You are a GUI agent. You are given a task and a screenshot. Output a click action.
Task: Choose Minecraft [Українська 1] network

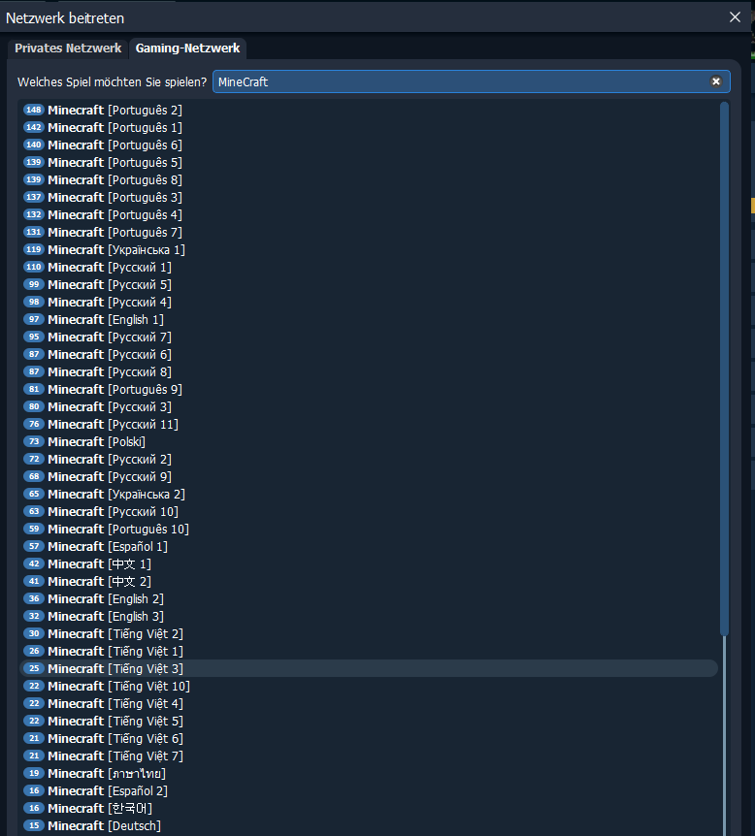click(369, 249)
